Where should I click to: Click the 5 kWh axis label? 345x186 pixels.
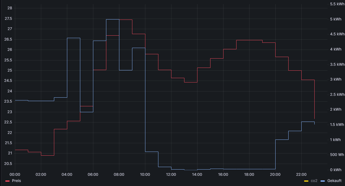point(336,19)
